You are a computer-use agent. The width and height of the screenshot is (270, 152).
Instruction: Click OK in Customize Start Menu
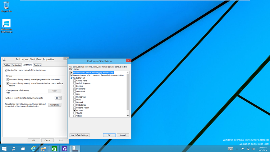(x=109, y=135)
